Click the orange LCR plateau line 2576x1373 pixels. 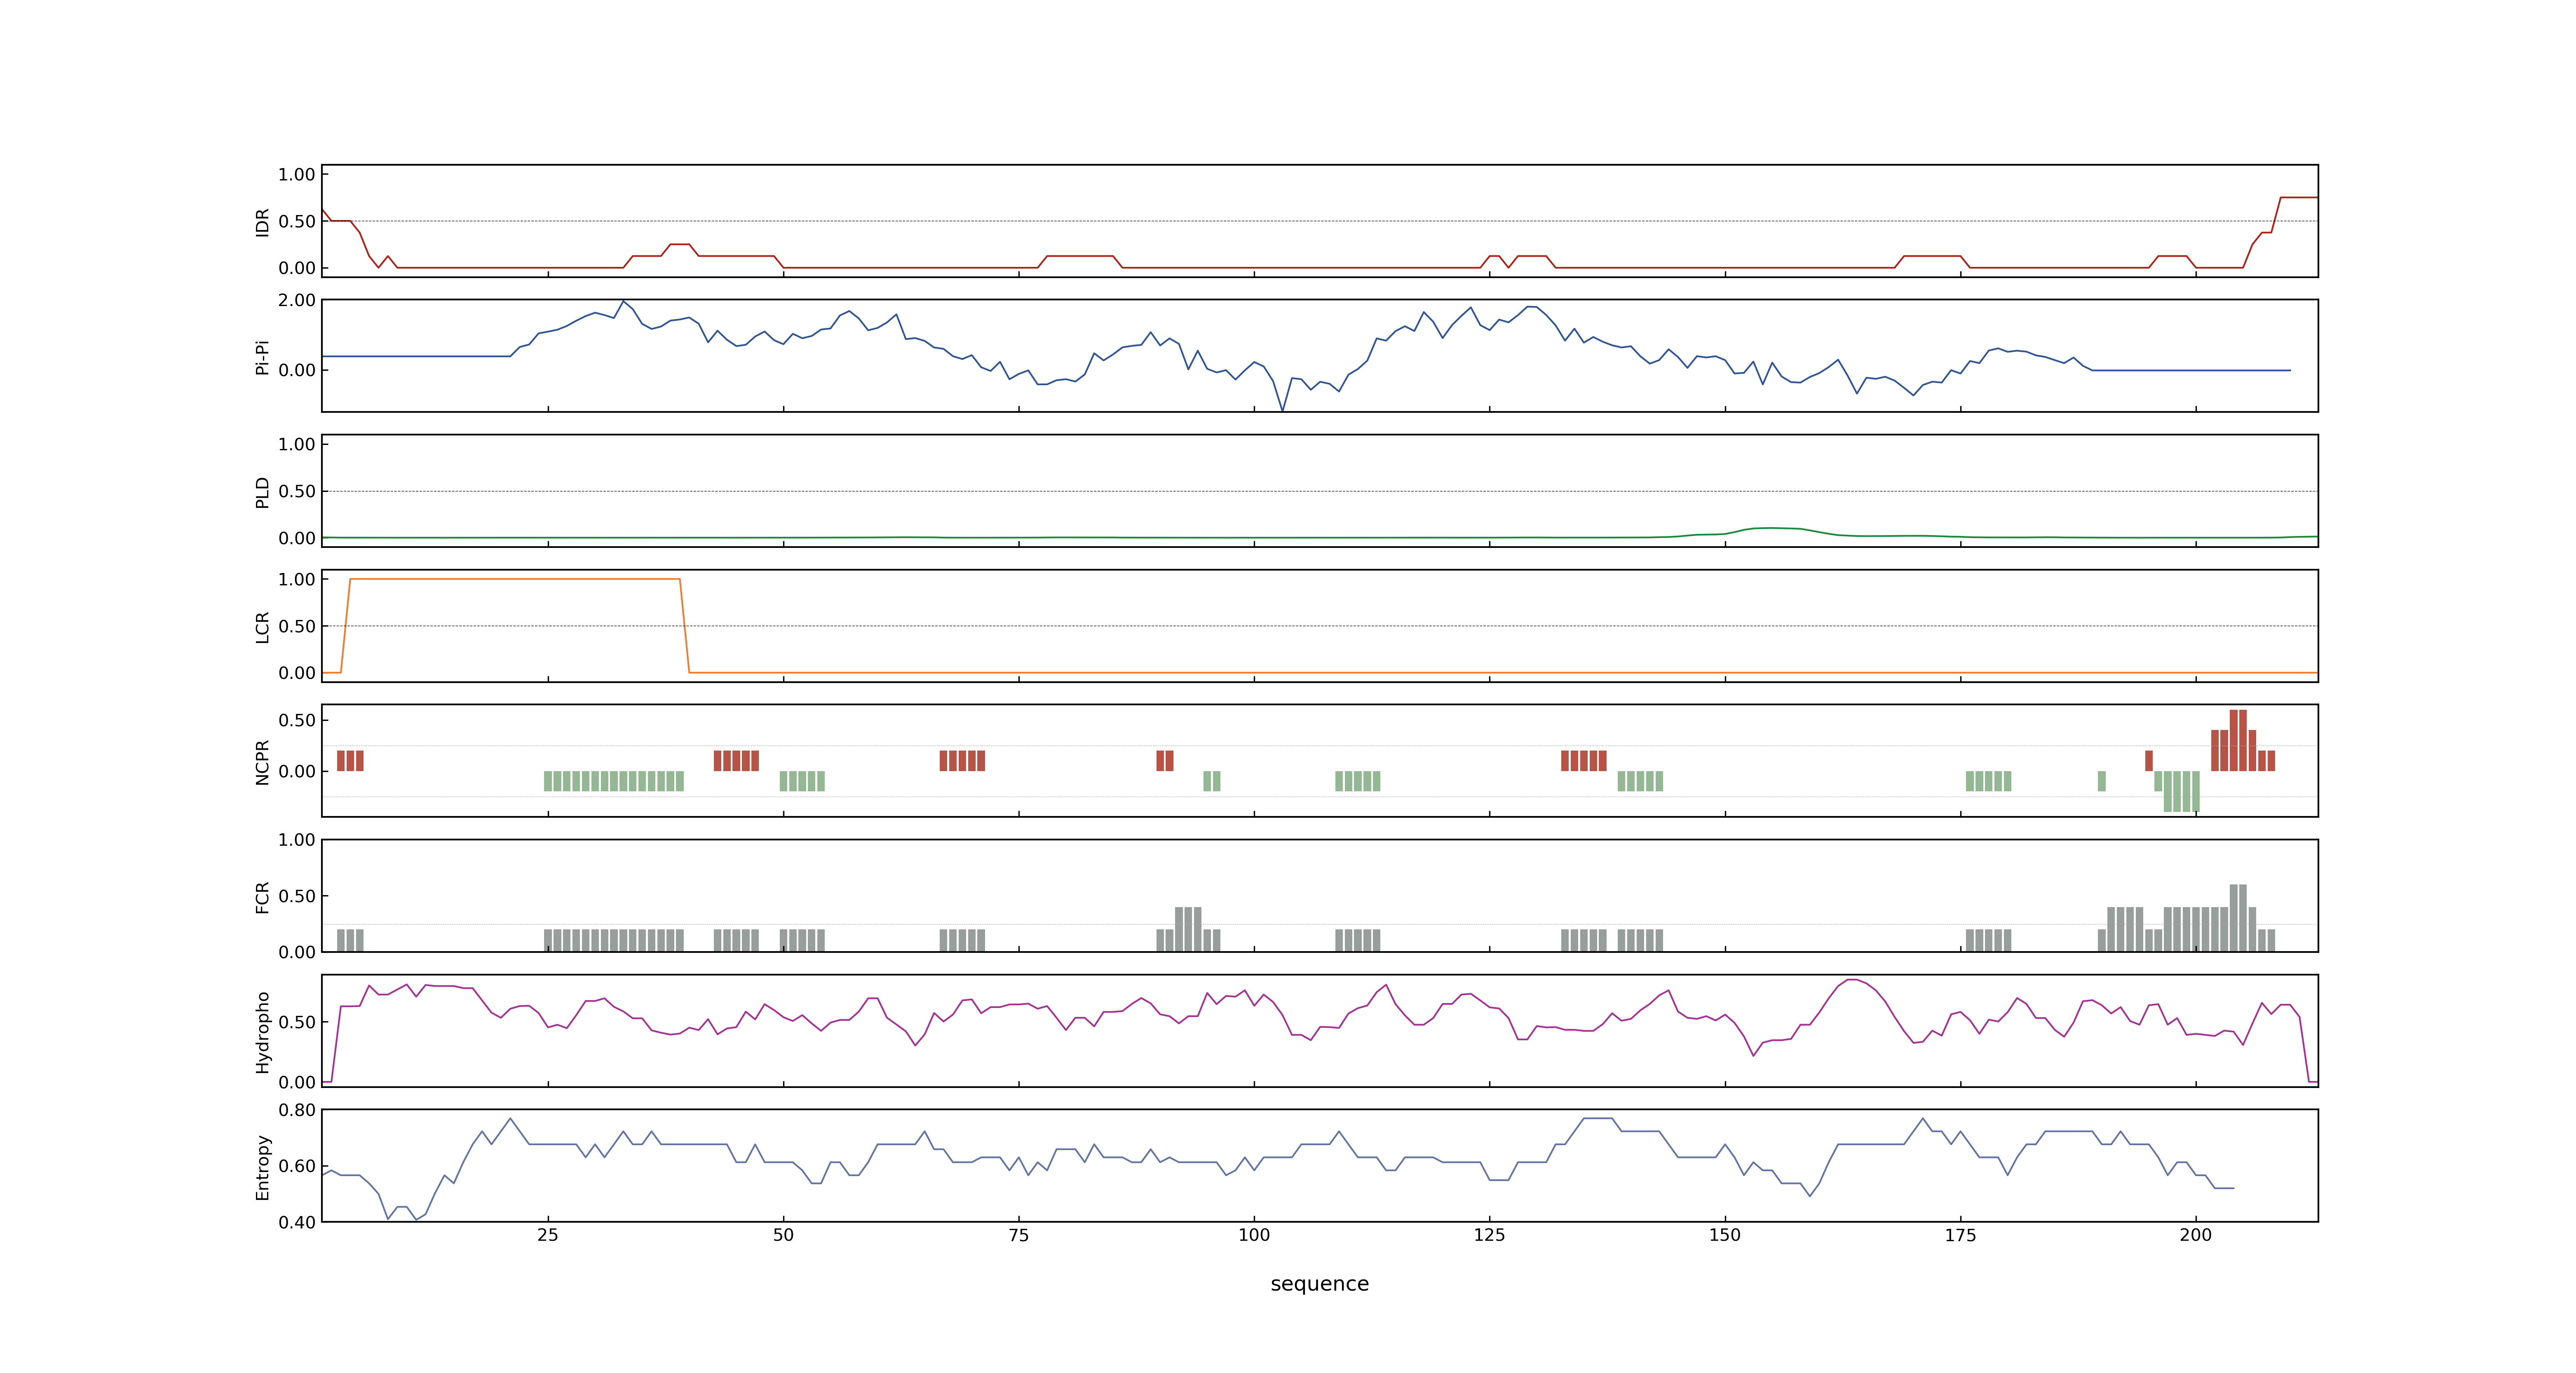pyautogui.click(x=515, y=580)
